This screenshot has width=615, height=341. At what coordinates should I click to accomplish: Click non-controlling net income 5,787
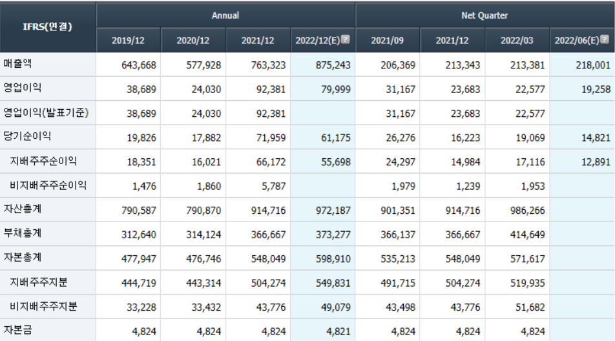coord(274,186)
